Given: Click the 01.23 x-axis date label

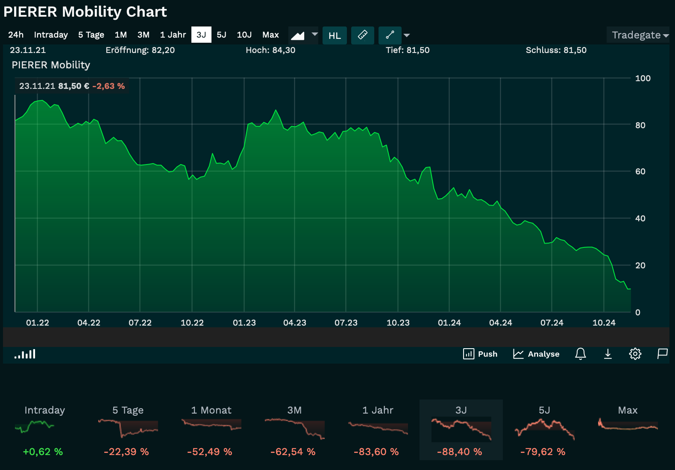Looking at the screenshot, I should tap(244, 323).
